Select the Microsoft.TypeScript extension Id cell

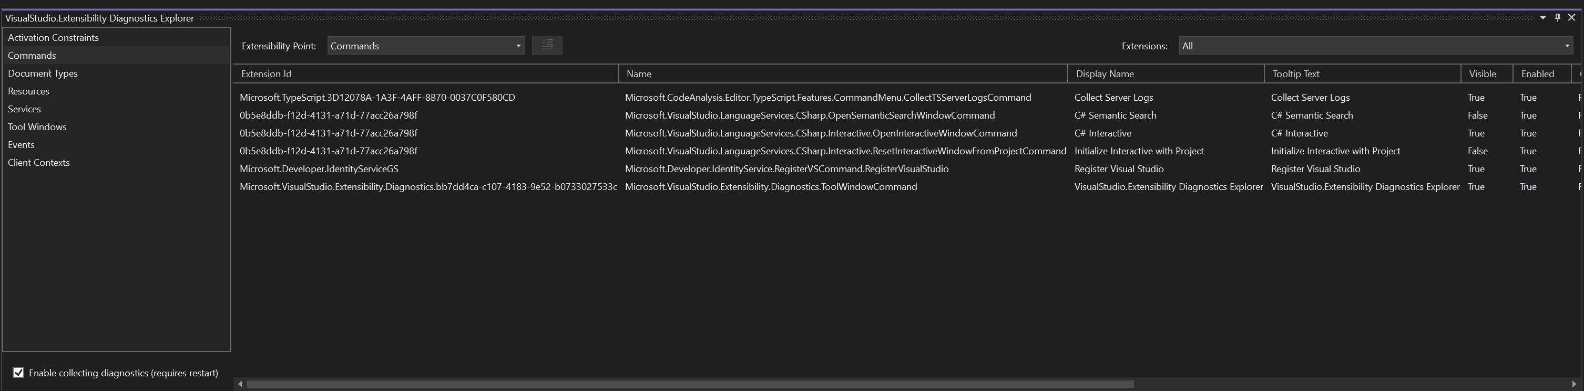tap(377, 98)
